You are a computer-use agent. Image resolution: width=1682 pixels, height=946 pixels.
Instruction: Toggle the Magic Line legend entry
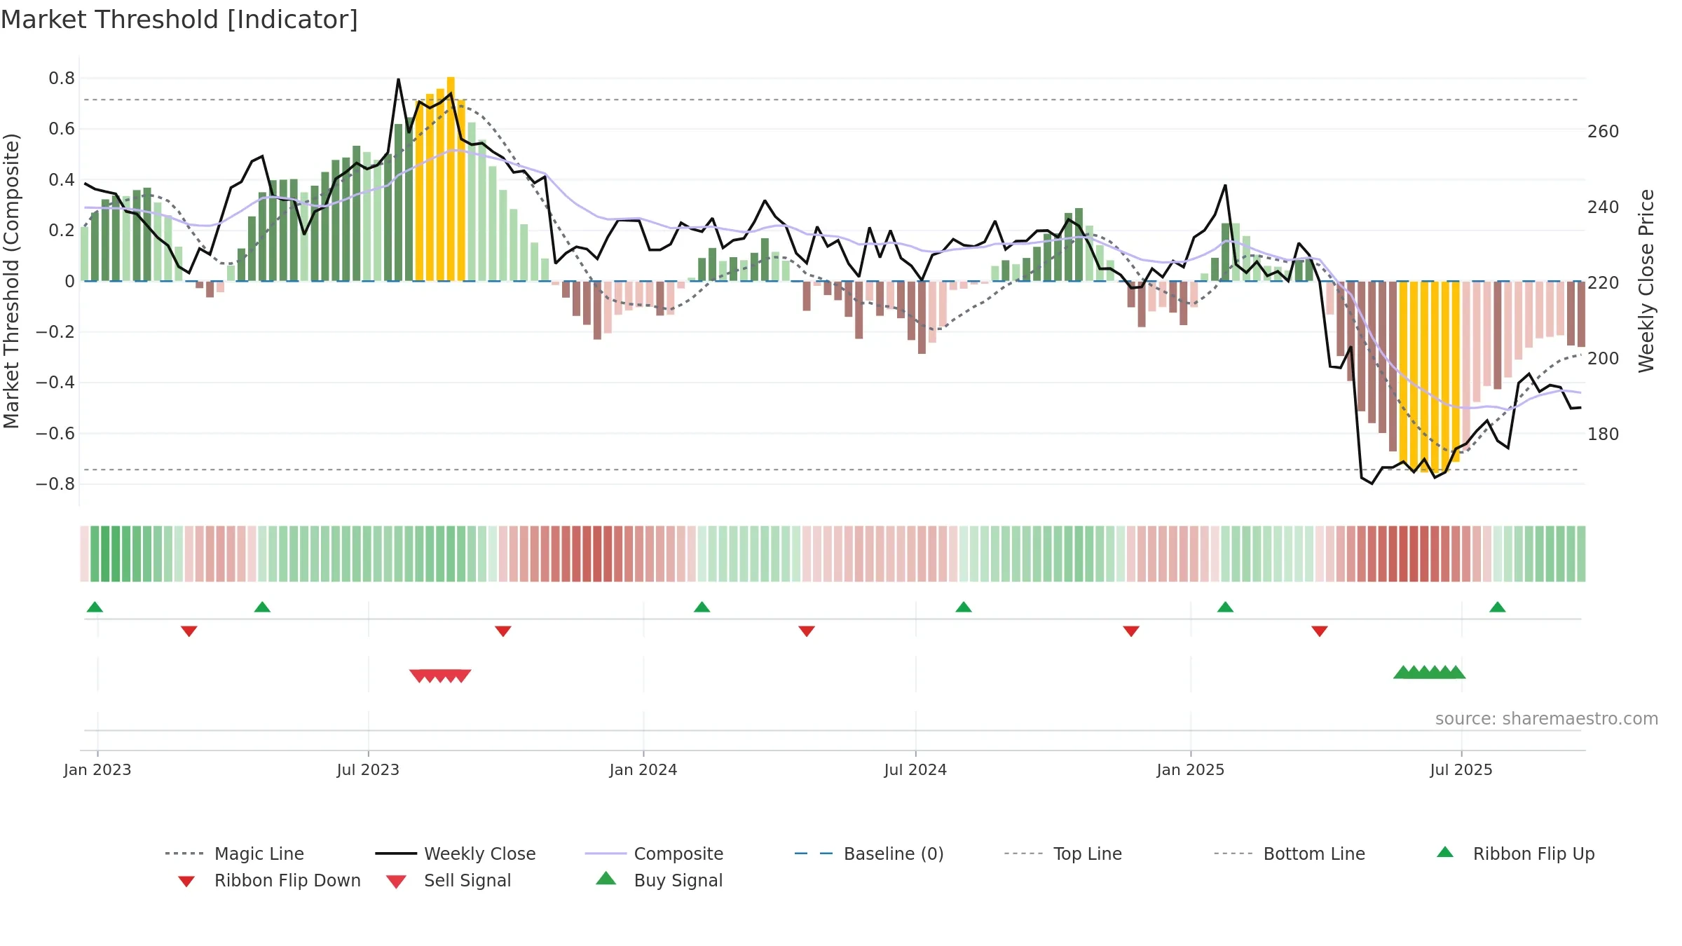[235, 854]
